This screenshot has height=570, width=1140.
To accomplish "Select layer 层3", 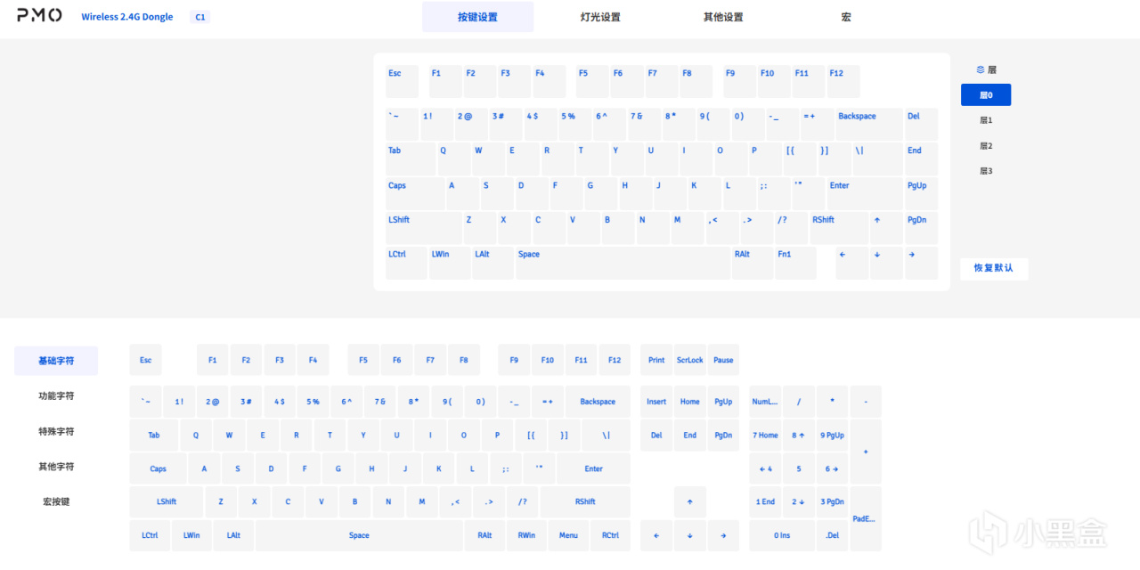I will (x=986, y=171).
